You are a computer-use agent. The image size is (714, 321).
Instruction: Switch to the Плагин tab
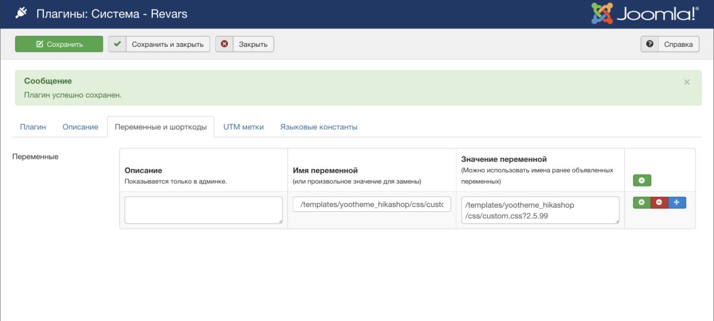pyautogui.click(x=33, y=127)
